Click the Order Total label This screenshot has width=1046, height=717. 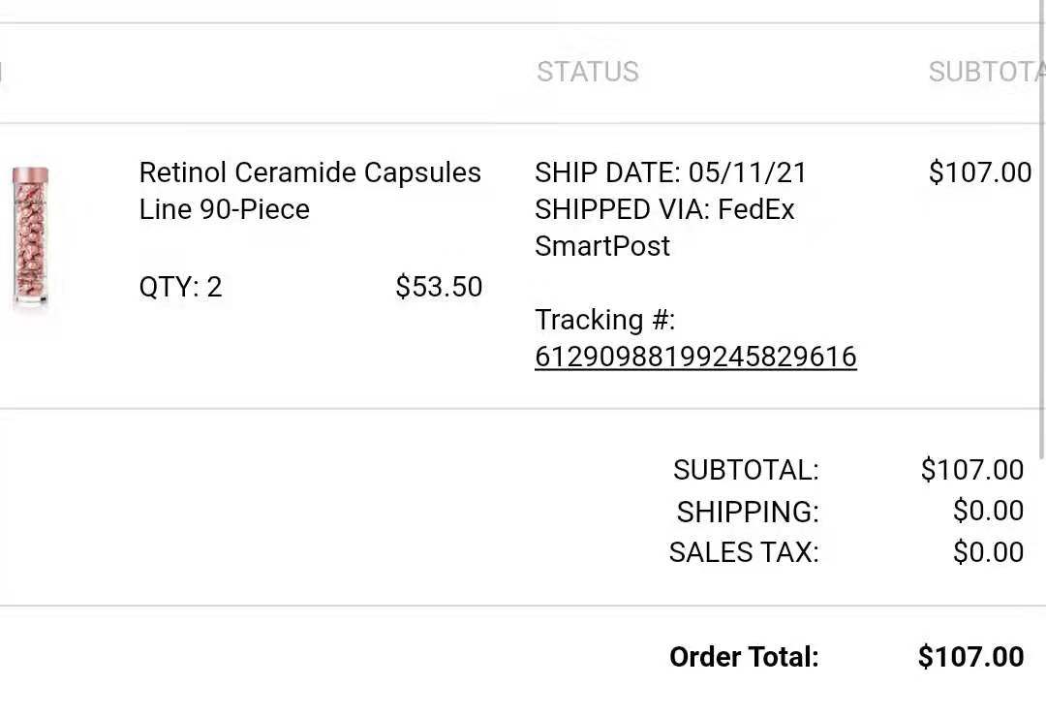[744, 657]
